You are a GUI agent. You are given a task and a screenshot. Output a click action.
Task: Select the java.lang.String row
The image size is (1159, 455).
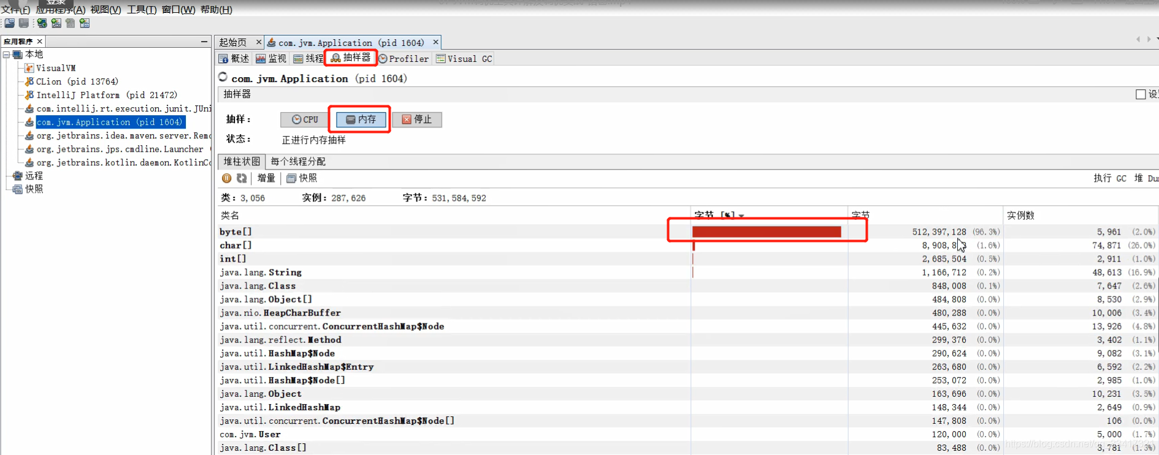687,273
